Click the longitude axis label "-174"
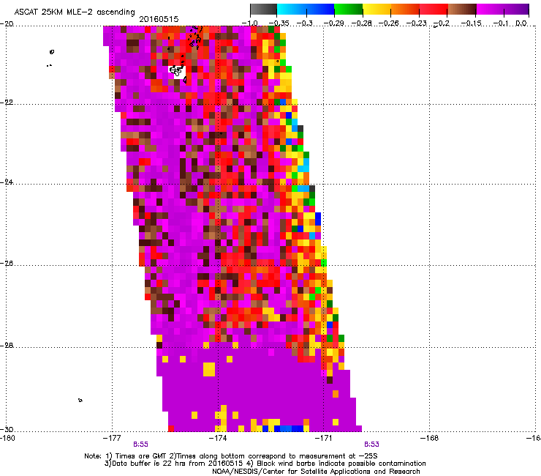The height and width of the screenshot is (476, 541). tap(218, 438)
